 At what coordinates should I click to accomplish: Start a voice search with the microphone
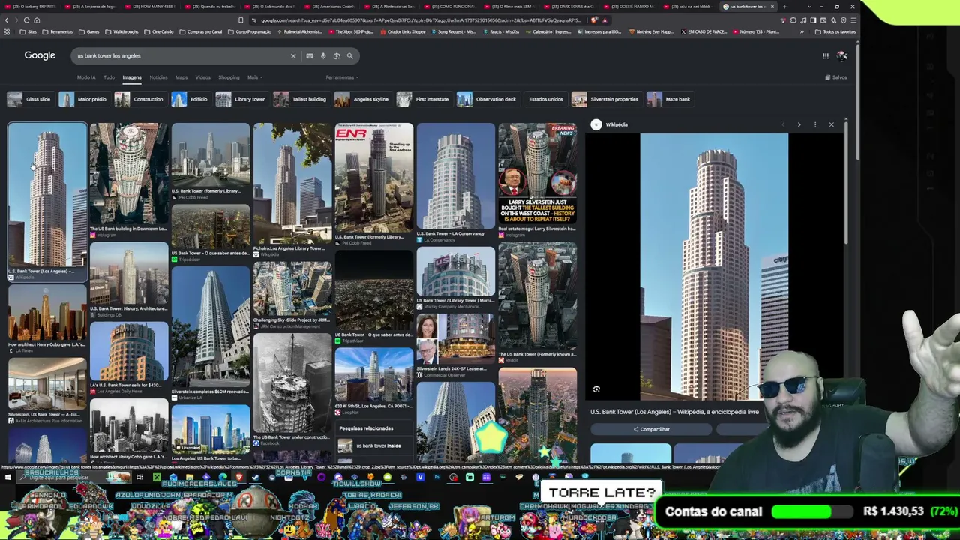point(323,56)
